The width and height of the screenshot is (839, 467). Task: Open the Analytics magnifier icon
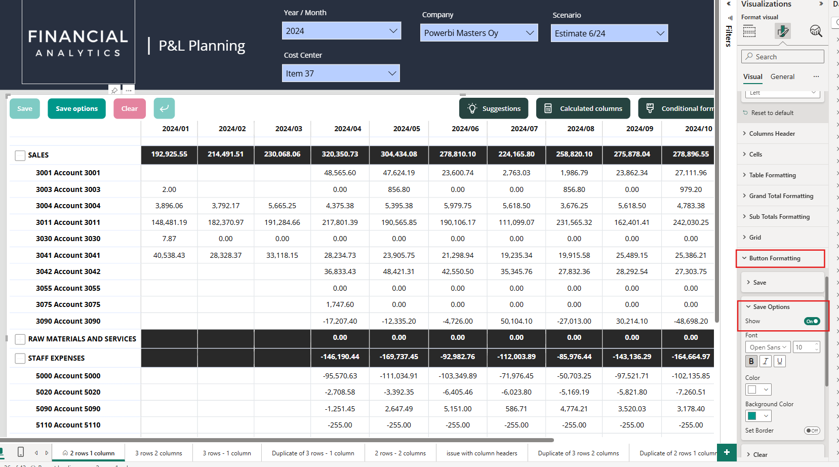pos(816,31)
